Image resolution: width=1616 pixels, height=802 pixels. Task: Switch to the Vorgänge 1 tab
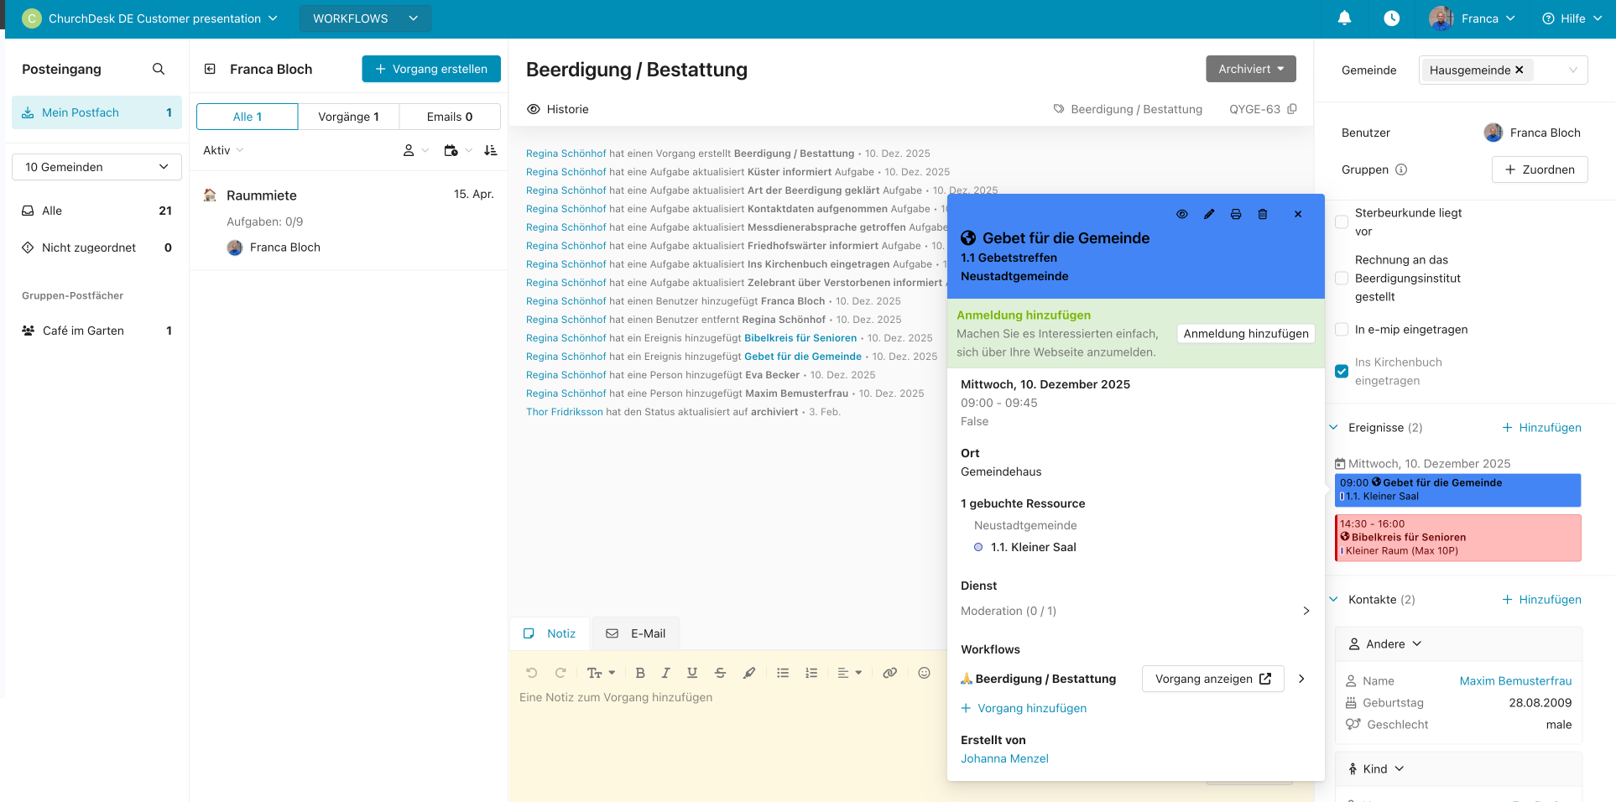click(x=348, y=117)
